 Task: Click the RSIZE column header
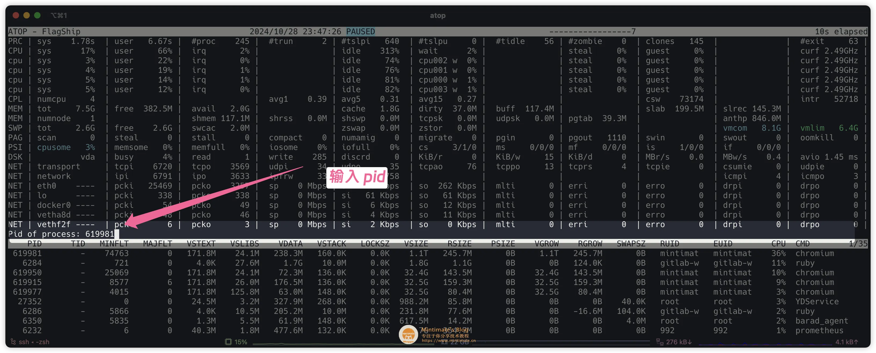click(x=459, y=244)
